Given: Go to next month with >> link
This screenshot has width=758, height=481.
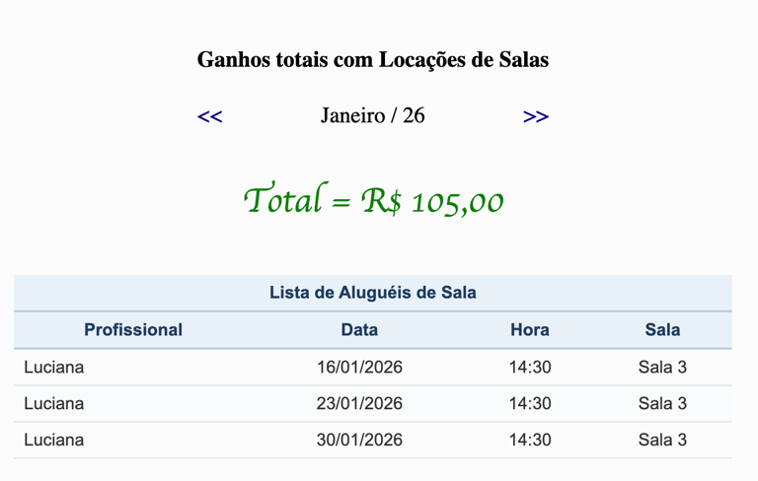Looking at the screenshot, I should pos(536,116).
